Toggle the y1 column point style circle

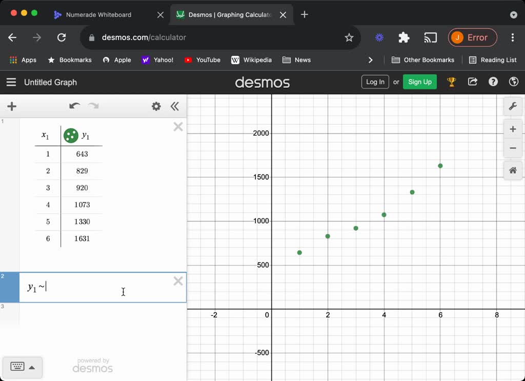tap(70, 136)
